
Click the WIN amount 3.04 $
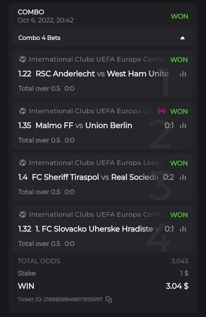click(x=177, y=286)
